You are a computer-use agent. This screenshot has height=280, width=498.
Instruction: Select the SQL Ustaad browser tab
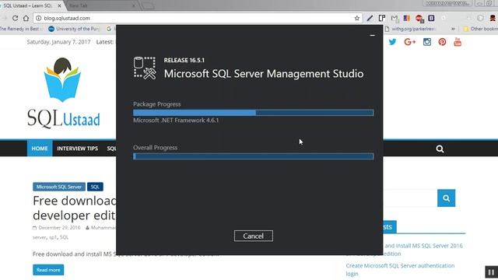pos(30,5)
